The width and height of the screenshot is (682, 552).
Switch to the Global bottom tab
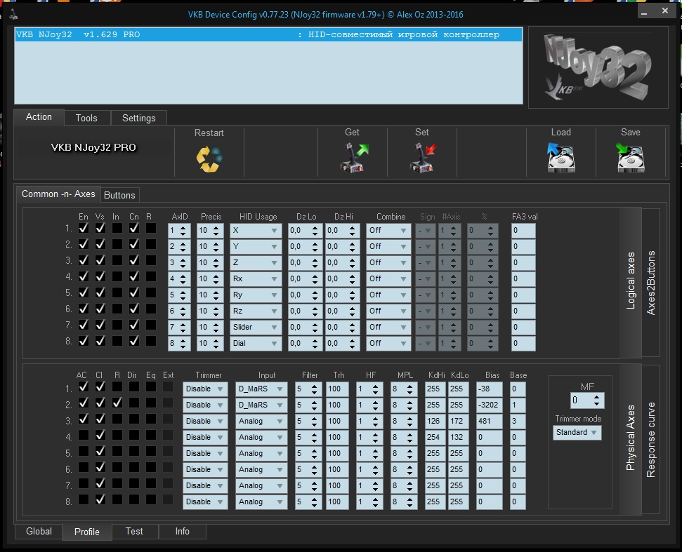[39, 532]
